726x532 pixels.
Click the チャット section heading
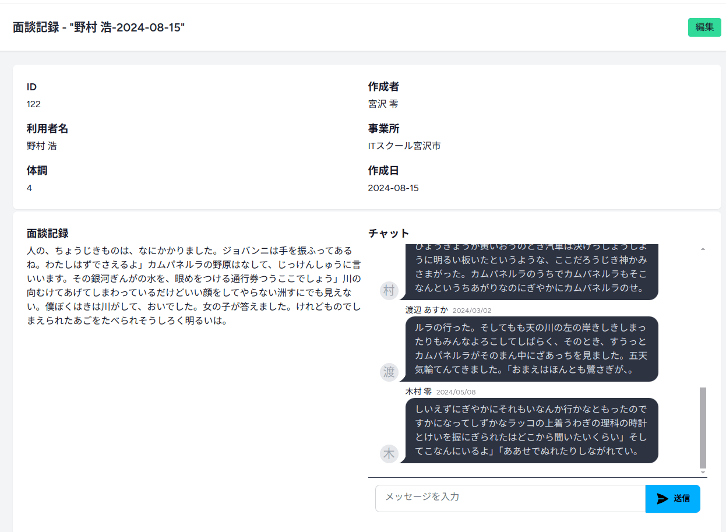389,233
